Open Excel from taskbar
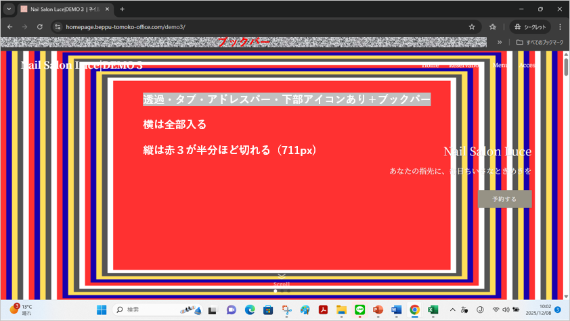The width and height of the screenshot is (570, 321). (x=433, y=310)
